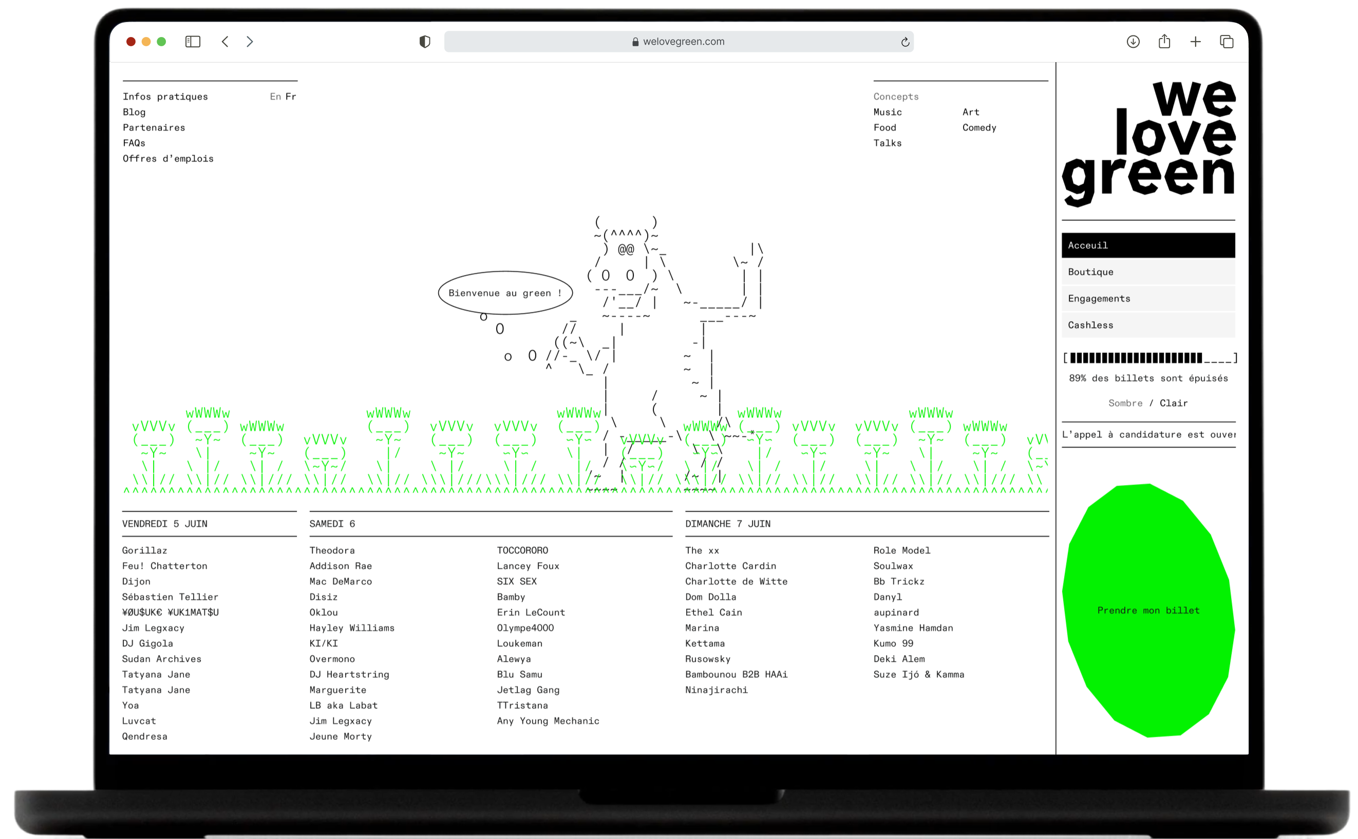Open the Qendresa artist link

point(144,736)
